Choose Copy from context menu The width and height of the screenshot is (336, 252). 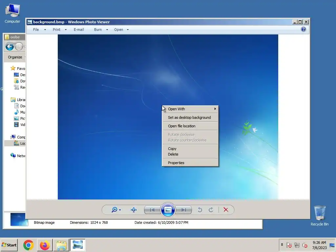[190, 149]
